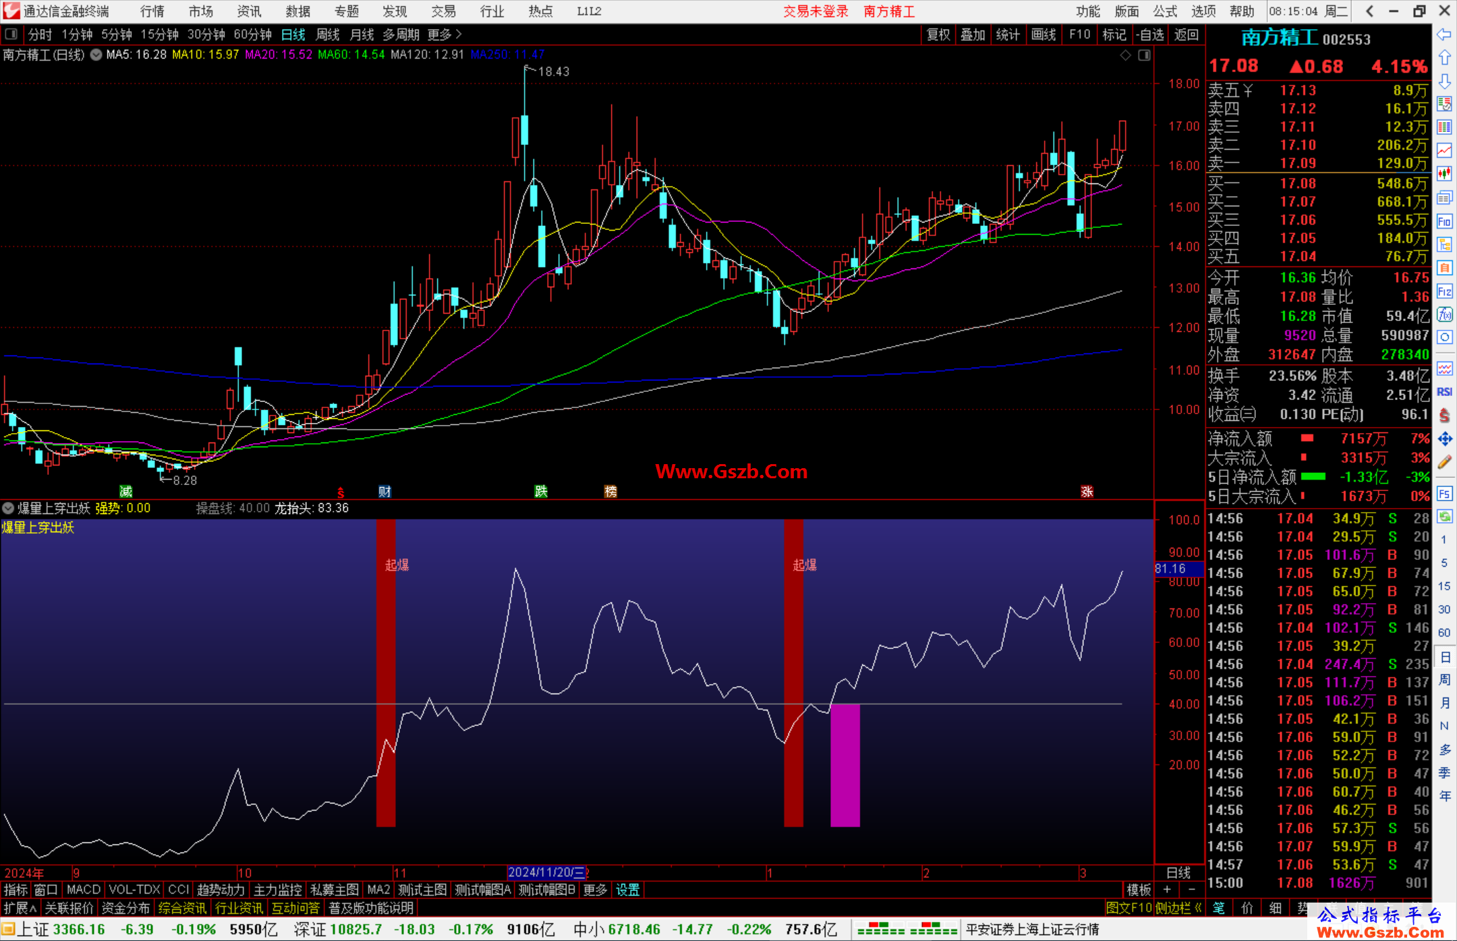Click the blue four-way move arrows icon
1457x941 pixels.
(x=1444, y=439)
